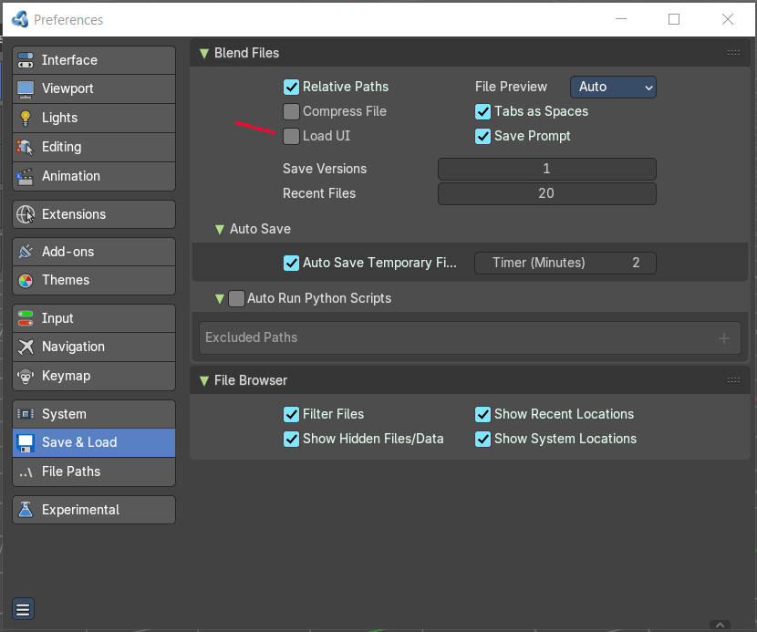Uncheck Tabs as Spaces
The image size is (757, 632).
click(482, 111)
